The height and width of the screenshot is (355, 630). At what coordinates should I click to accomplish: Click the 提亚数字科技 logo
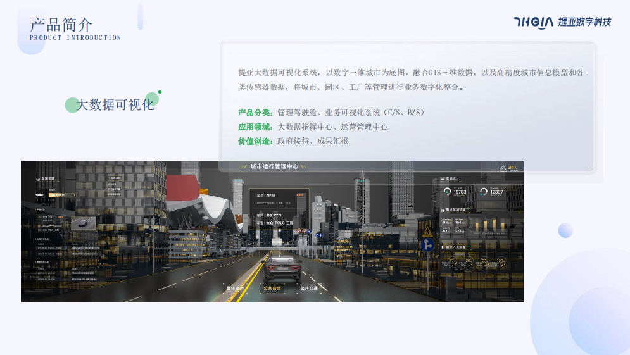coord(562,22)
